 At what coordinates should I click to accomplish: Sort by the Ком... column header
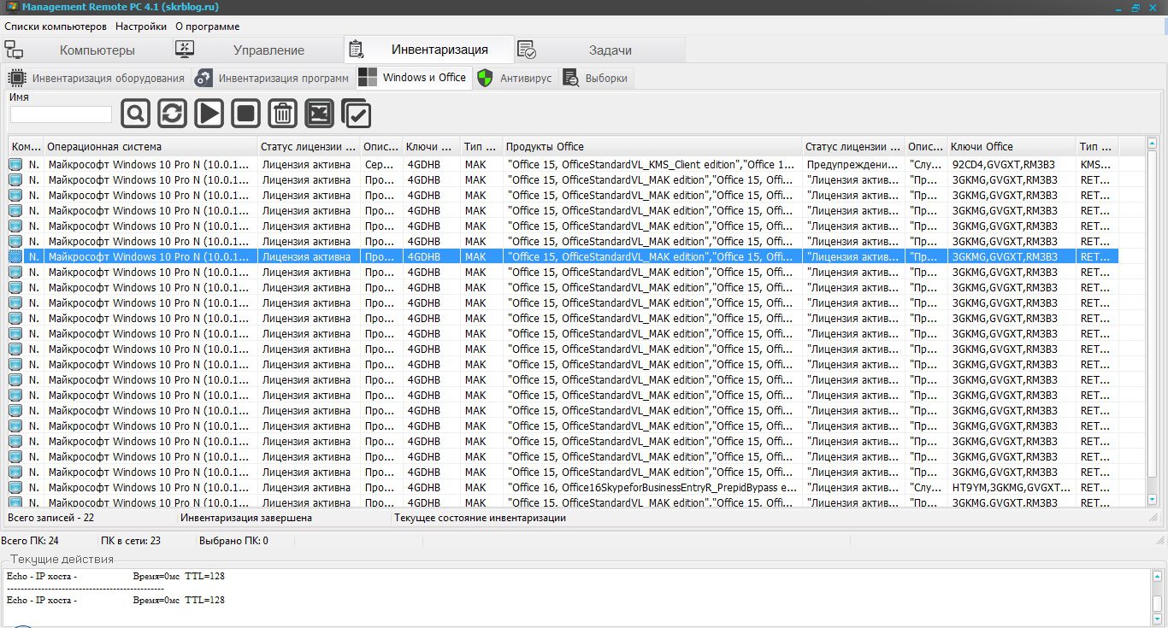click(x=26, y=147)
